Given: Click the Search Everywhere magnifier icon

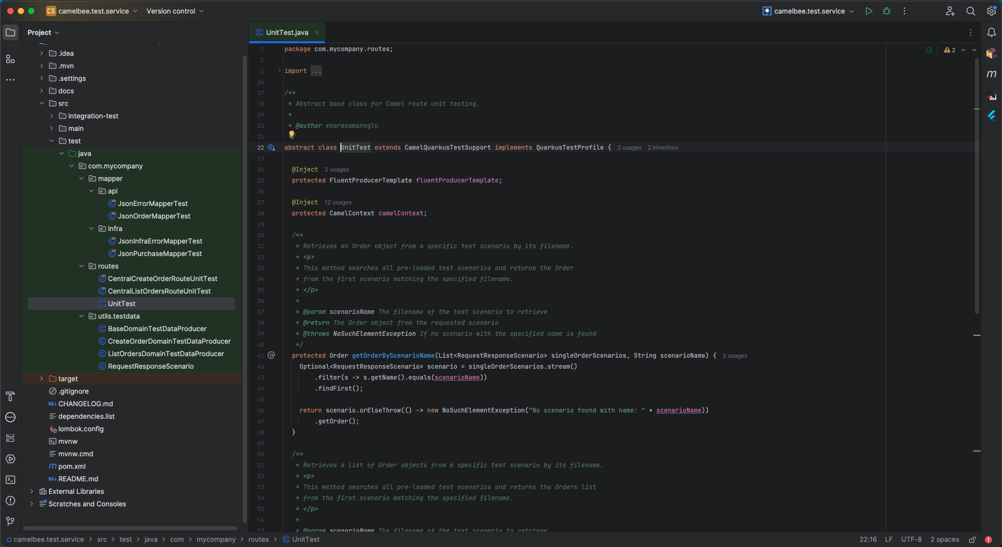Looking at the screenshot, I should pyautogui.click(x=971, y=11).
